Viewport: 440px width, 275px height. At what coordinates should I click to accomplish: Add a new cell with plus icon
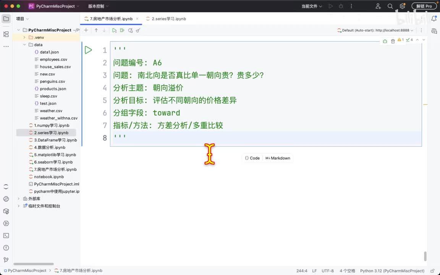pos(86,30)
